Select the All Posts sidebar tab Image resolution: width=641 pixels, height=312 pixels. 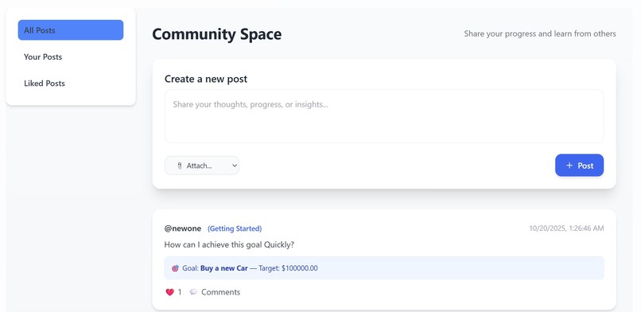[70, 30]
